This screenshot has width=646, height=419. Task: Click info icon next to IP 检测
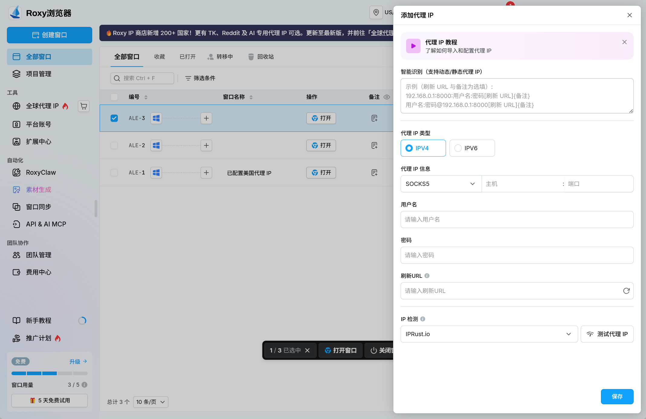click(x=423, y=319)
